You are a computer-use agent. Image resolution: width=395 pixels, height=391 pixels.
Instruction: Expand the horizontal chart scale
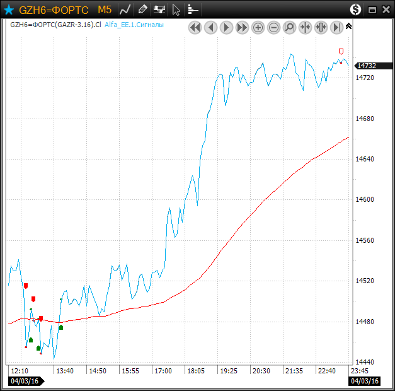tap(321, 27)
